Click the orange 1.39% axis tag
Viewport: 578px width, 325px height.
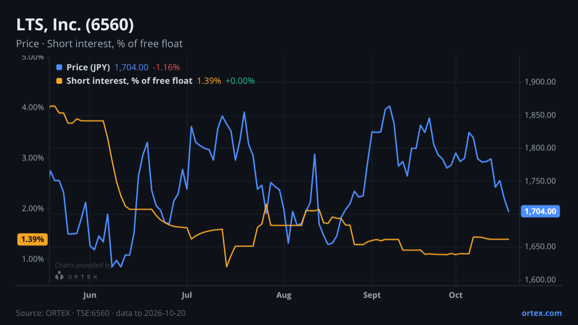click(32, 239)
